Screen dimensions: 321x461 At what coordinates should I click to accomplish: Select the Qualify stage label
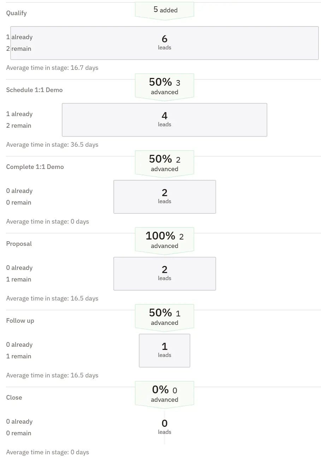17,13
